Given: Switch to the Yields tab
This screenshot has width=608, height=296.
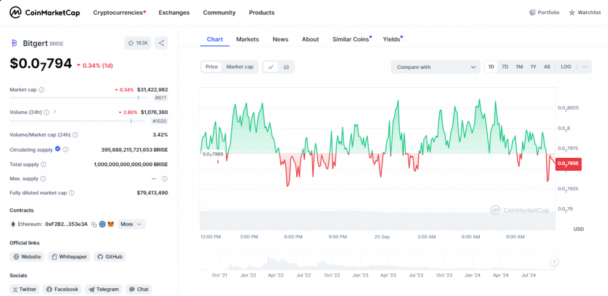Looking at the screenshot, I should (392, 39).
